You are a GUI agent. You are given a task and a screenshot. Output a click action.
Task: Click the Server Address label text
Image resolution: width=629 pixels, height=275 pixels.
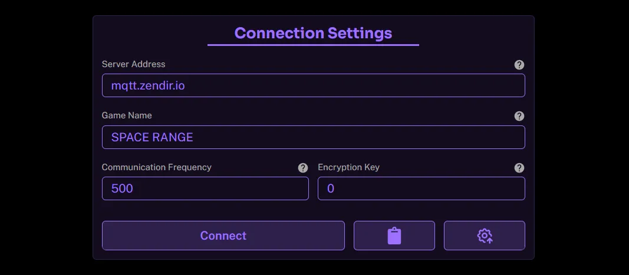(133, 64)
